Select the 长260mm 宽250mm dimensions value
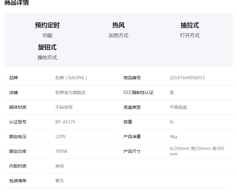The image size is (237, 196). tap(197, 151)
